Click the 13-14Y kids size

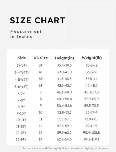[x=21, y=139]
